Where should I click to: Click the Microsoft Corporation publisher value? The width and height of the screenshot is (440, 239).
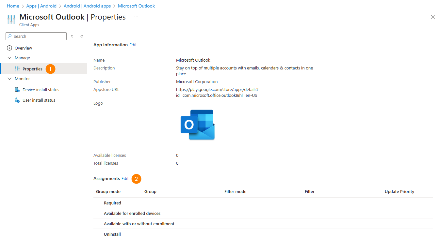pyautogui.click(x=197, y=82)
